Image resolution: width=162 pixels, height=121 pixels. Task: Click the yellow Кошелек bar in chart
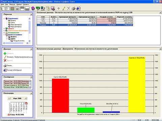(137, 85)
